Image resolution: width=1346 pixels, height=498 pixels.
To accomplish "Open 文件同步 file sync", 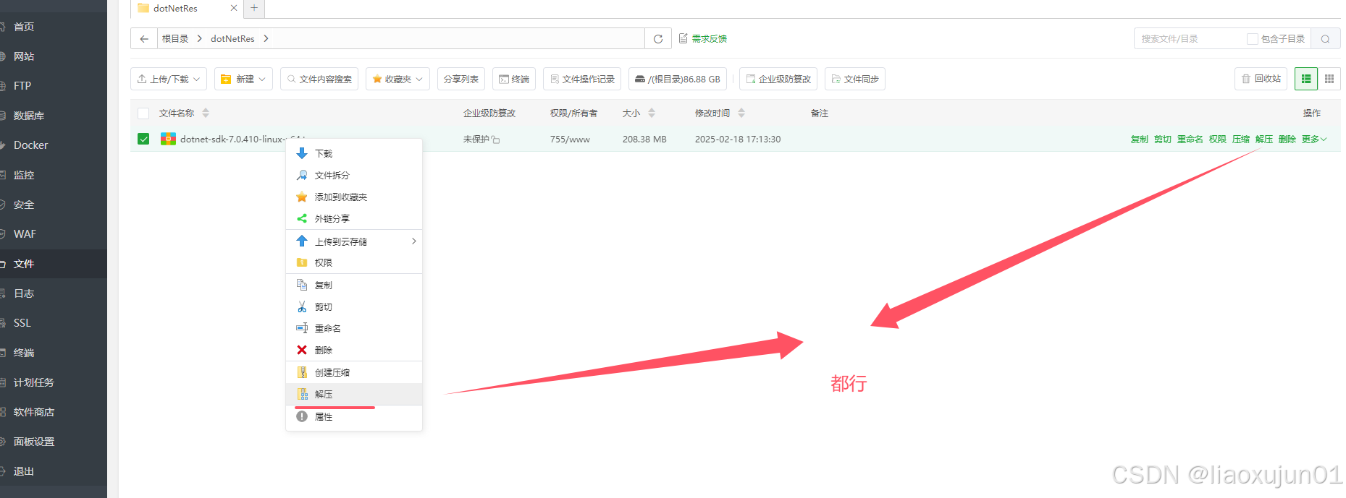I will (854, 79).
